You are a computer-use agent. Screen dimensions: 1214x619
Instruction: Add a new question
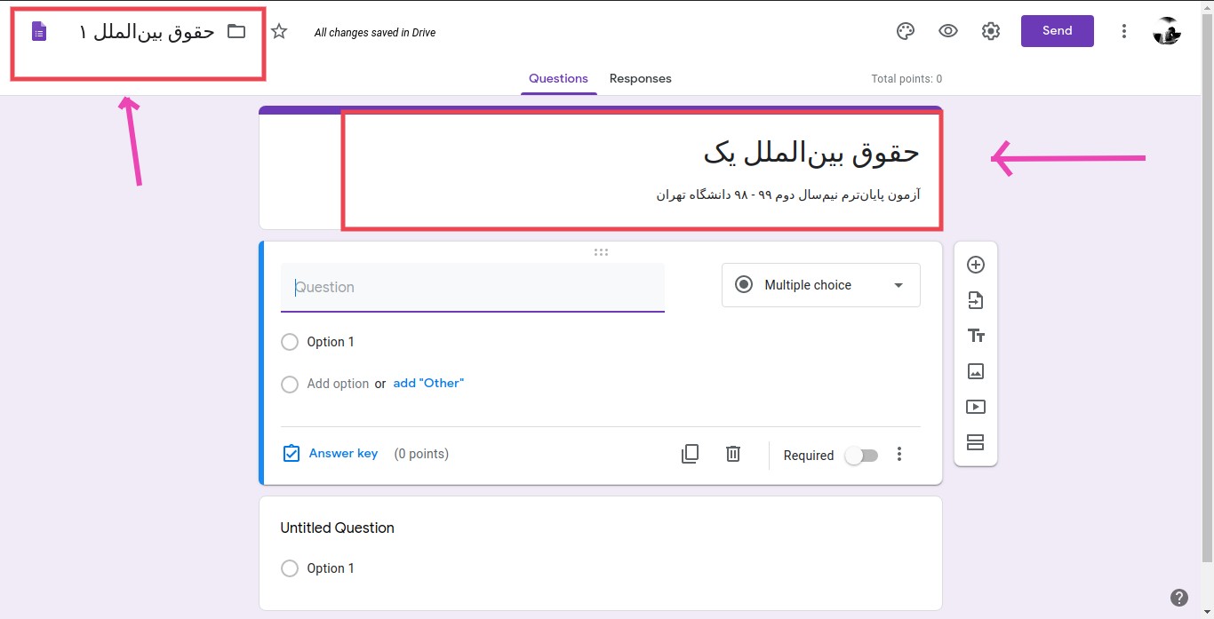[x=976, y=265]
